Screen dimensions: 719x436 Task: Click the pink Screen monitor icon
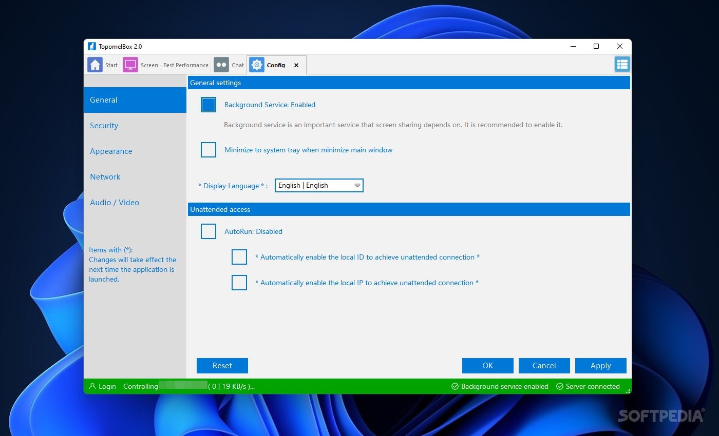130,65
